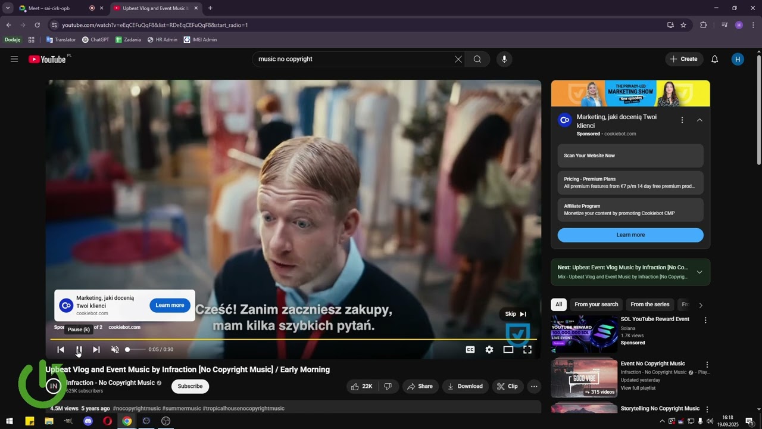This screenshot has width=762, height=429.
Task: Open Opera from the taskbar
Action: [x=107, y=421]
